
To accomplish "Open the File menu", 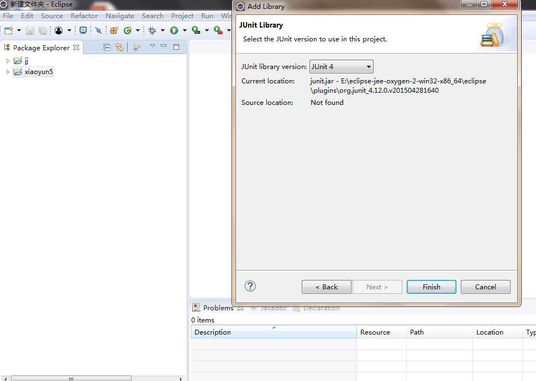I will click(x=8, y=15).
